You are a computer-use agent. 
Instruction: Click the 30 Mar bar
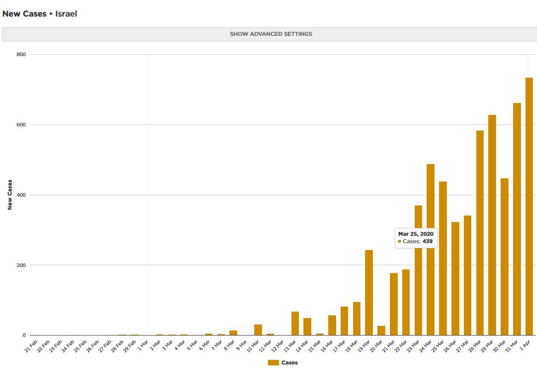point(504,257)
